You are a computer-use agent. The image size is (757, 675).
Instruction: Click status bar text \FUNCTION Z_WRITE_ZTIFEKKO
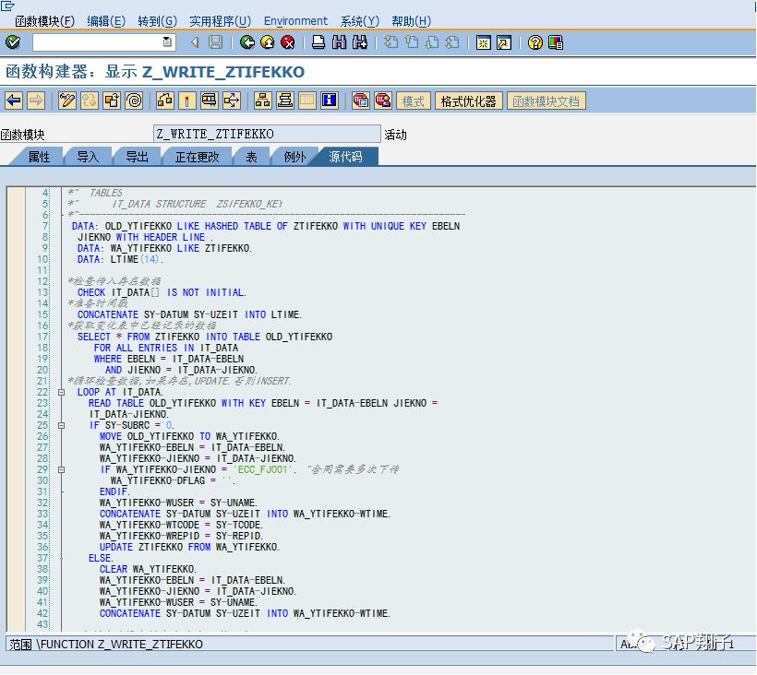click(120, 645)
